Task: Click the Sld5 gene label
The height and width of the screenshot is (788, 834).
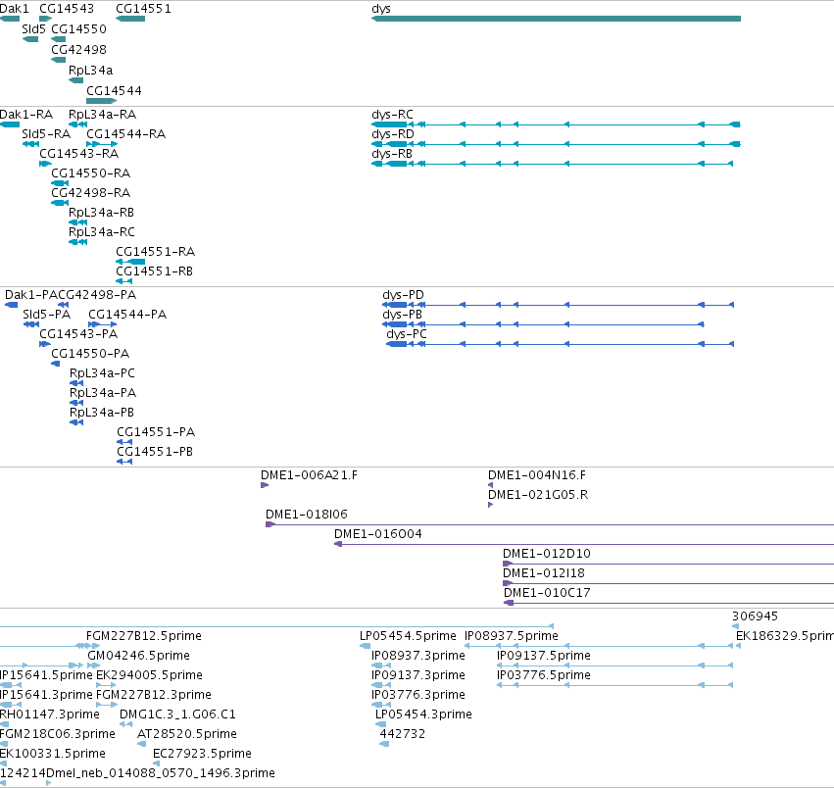Action: pos(33,28)
